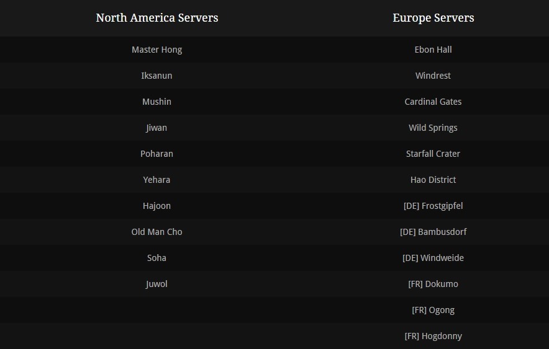This screenshot has height=349, width=549.
Task: Select the Master Hong server
Action: 157,50
